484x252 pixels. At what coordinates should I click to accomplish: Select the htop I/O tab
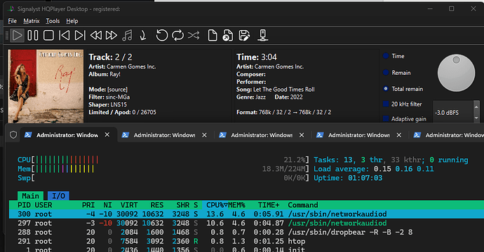tap(58, 196)
